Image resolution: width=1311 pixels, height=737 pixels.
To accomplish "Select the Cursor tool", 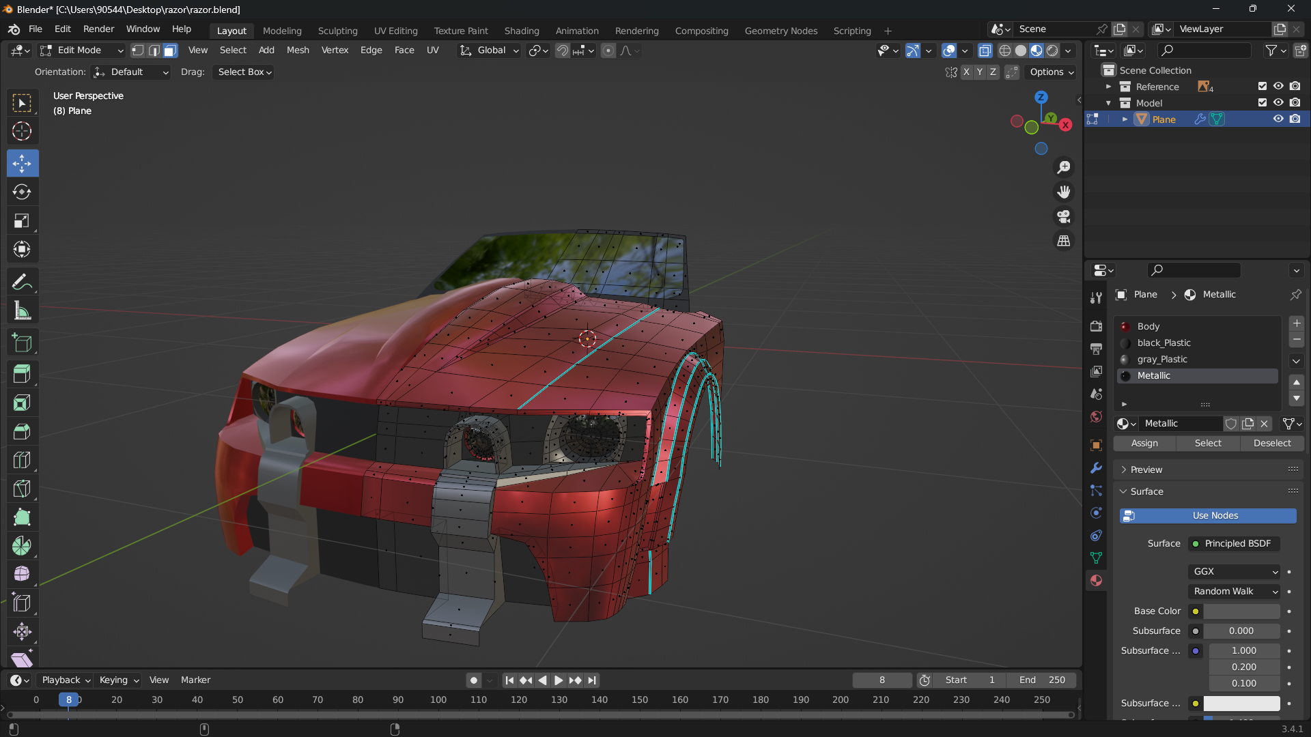I will pyautogui.click(x=22, y=131).
